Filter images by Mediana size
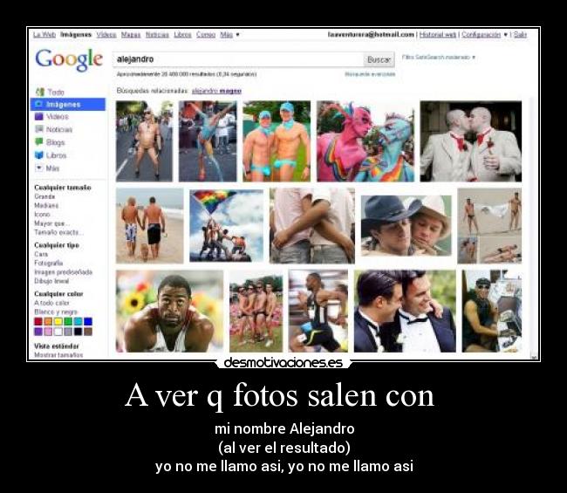Viewport: 567px width, 493px height. (46, 205)
